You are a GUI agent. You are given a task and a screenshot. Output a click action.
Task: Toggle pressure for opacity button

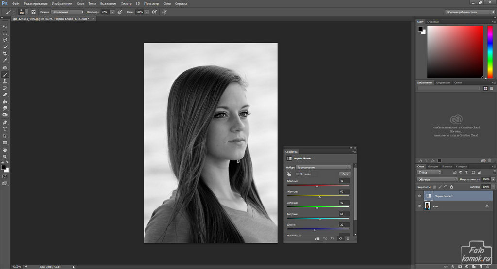click(x=120, y=12)
